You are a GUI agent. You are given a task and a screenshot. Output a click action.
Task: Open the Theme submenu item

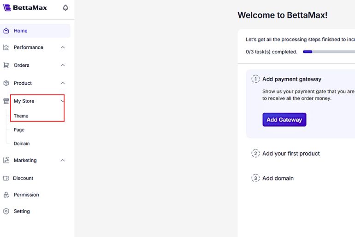[x=21, y=116]
